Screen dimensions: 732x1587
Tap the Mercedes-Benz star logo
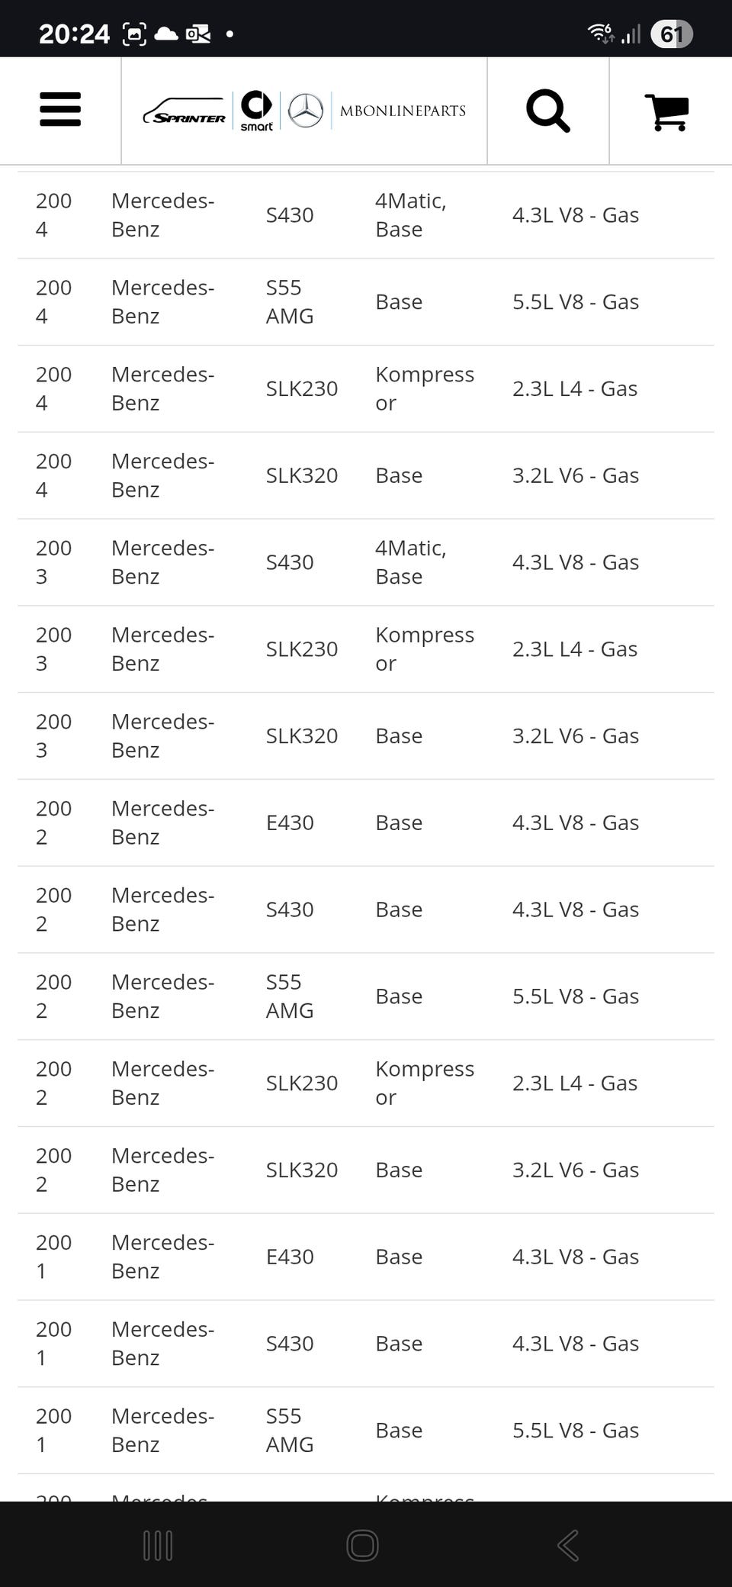point(306,111)
